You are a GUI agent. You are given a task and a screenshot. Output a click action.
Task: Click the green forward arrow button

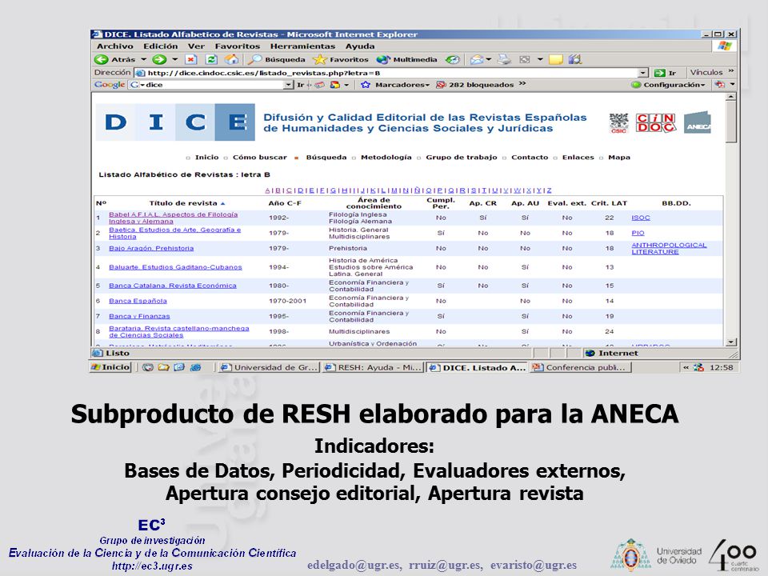[x=159, y=60]
